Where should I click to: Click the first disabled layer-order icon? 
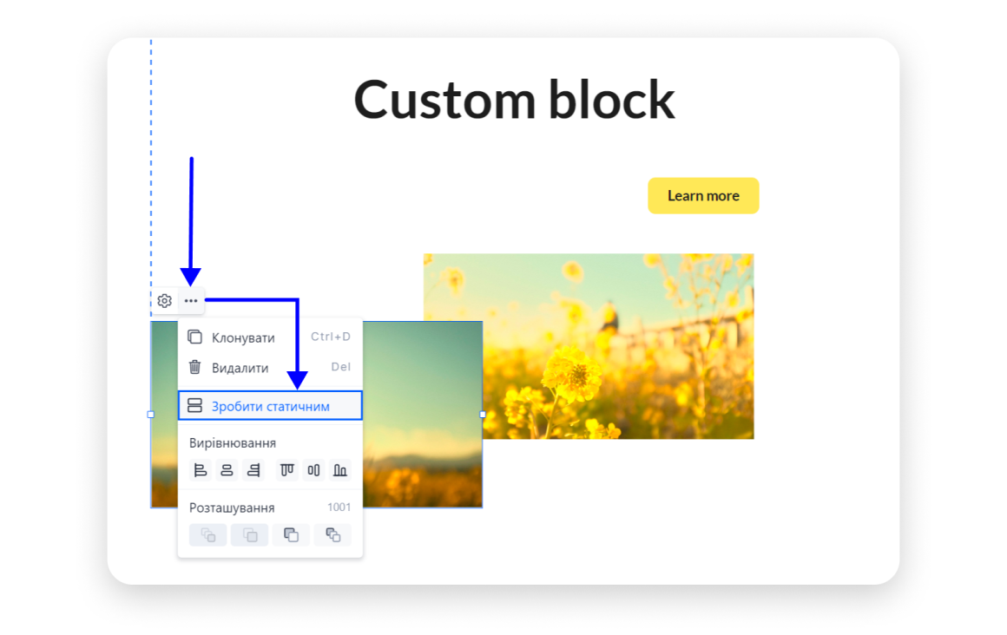click(208, 535)
